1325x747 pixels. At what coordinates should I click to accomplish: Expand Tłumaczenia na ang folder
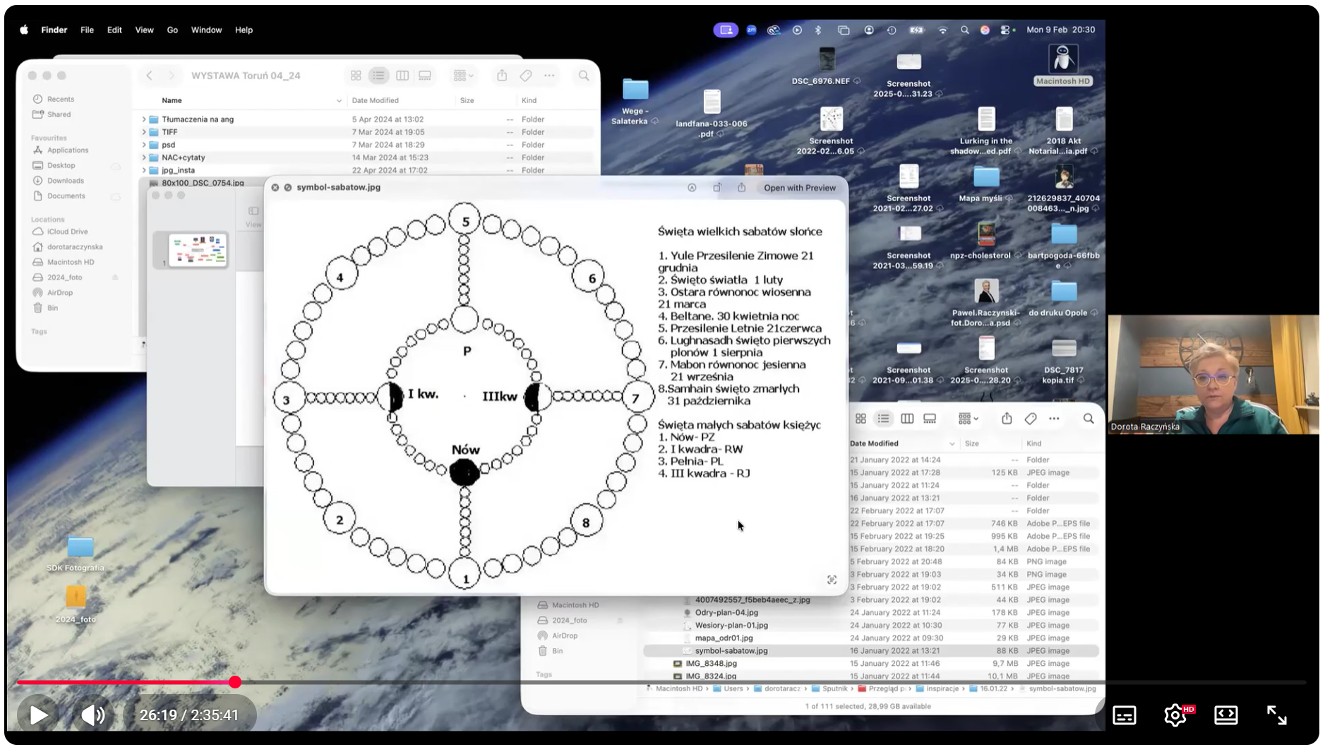click(x=144, y=119)
